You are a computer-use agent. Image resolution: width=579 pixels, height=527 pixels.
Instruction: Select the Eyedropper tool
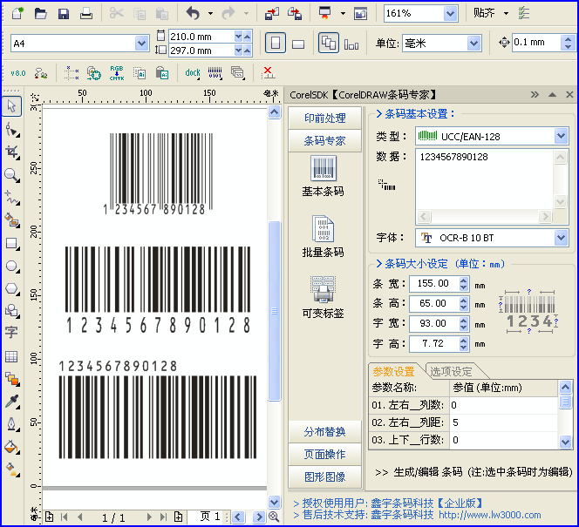pyautogui.click(x=12, y=402)
